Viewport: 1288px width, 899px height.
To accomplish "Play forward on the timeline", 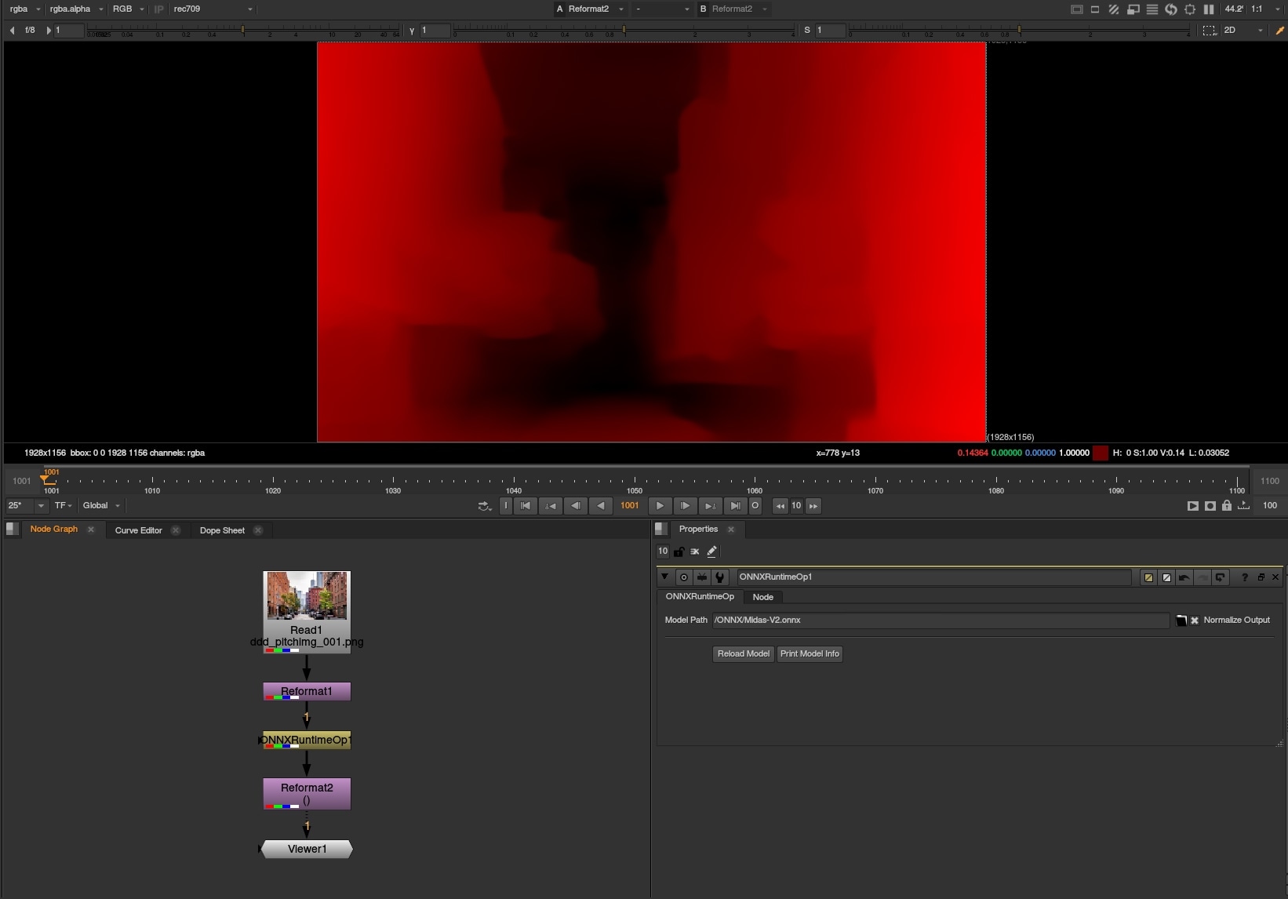I will pos(660,506).
